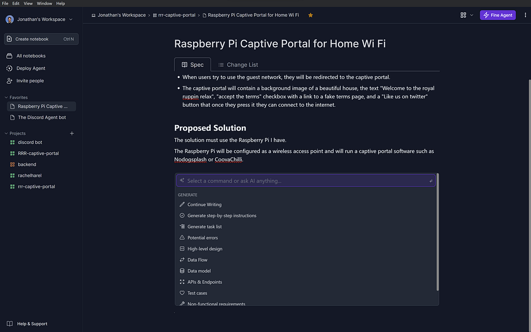Click the command list scrollbar
This screenshot has height=332, width=531.
click(438, 232)
